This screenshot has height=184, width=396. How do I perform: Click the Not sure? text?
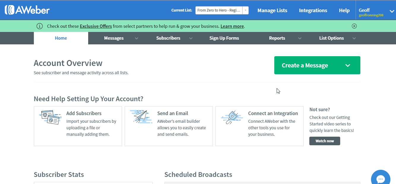coord(320,109)
